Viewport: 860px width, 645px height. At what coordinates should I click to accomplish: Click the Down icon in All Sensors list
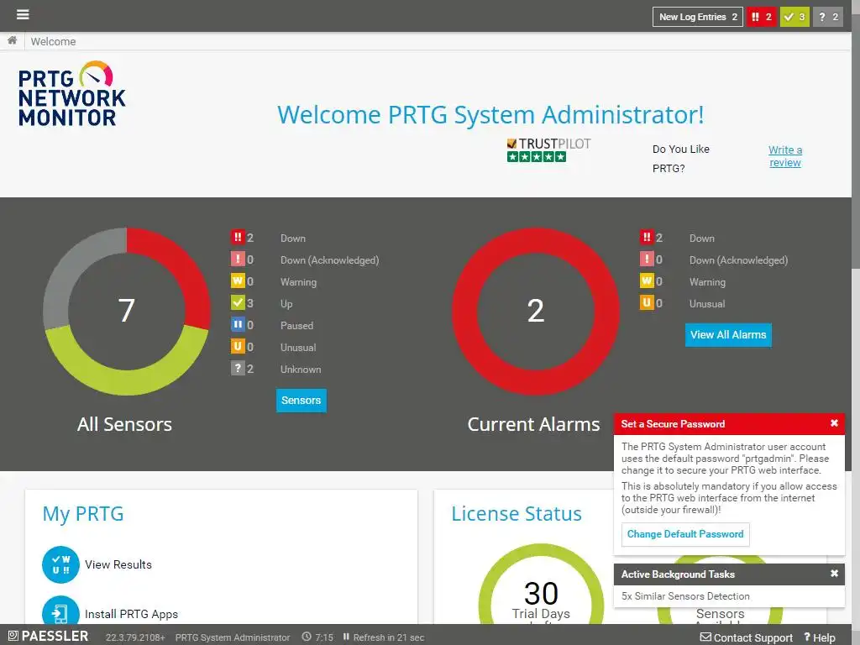(238, 238)
